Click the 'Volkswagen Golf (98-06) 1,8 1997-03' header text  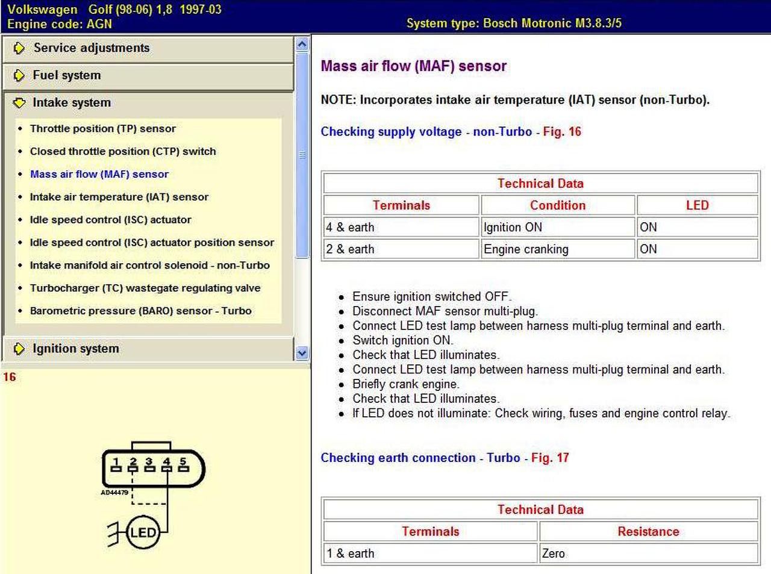(x=114, y=10)
